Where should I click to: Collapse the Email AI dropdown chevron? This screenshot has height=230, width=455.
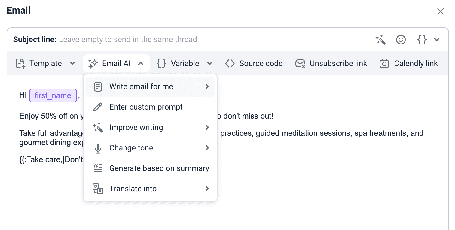click(140, 63)
